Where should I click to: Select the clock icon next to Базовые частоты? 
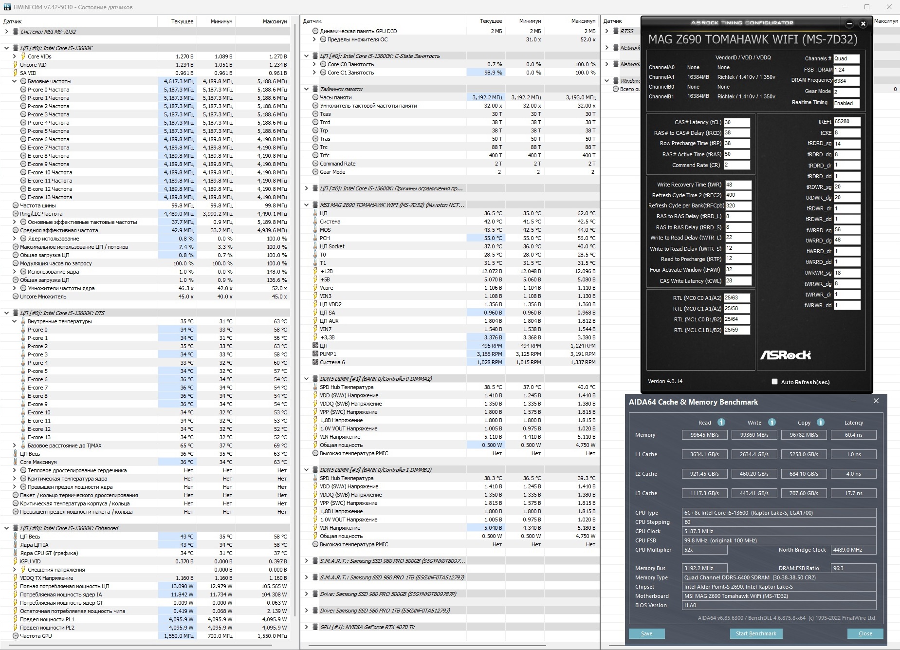click(x=23, y=81)
